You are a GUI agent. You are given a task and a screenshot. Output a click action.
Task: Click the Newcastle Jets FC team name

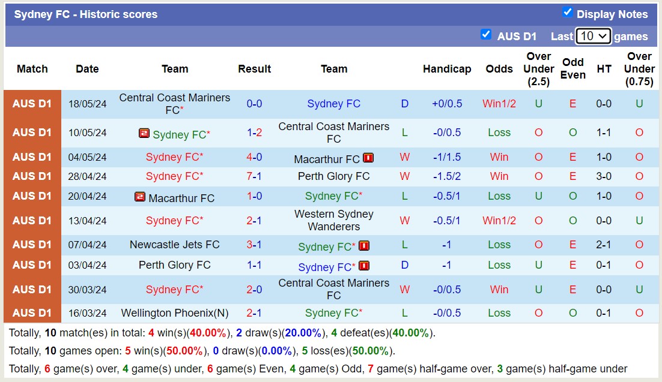point(174,245)
